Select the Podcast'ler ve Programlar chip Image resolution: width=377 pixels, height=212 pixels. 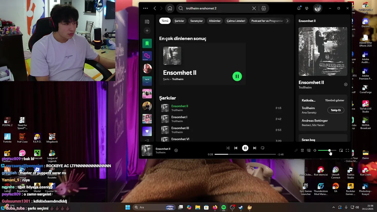(267, 21)
